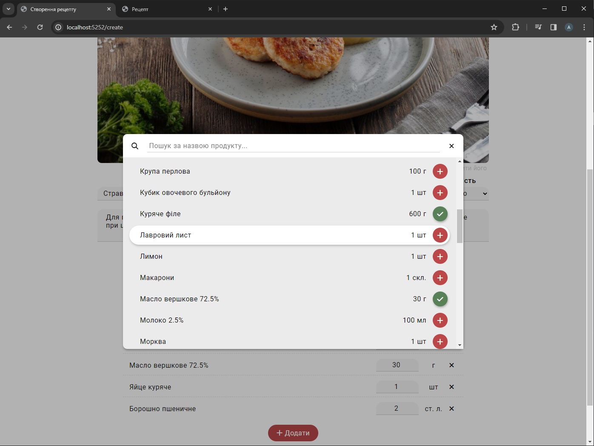Image resolution: width=594 pixels, height=446 pixels.
Task: Open the tab search dropdown arrow
Action: coord(8,9)
